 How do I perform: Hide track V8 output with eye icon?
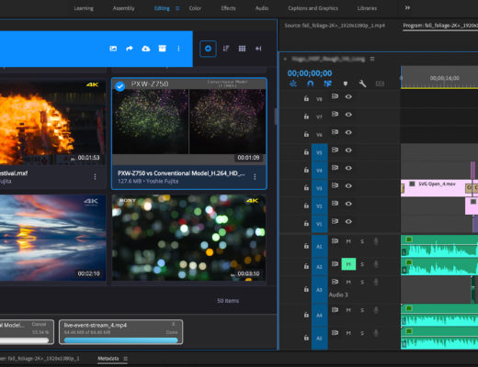[x=348, y=96]
